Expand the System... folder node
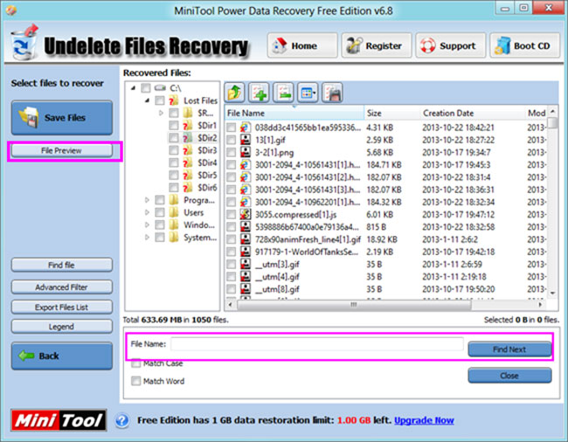This screenshot has width=568, height=442. pyautogui.click(x=147, y=238)
